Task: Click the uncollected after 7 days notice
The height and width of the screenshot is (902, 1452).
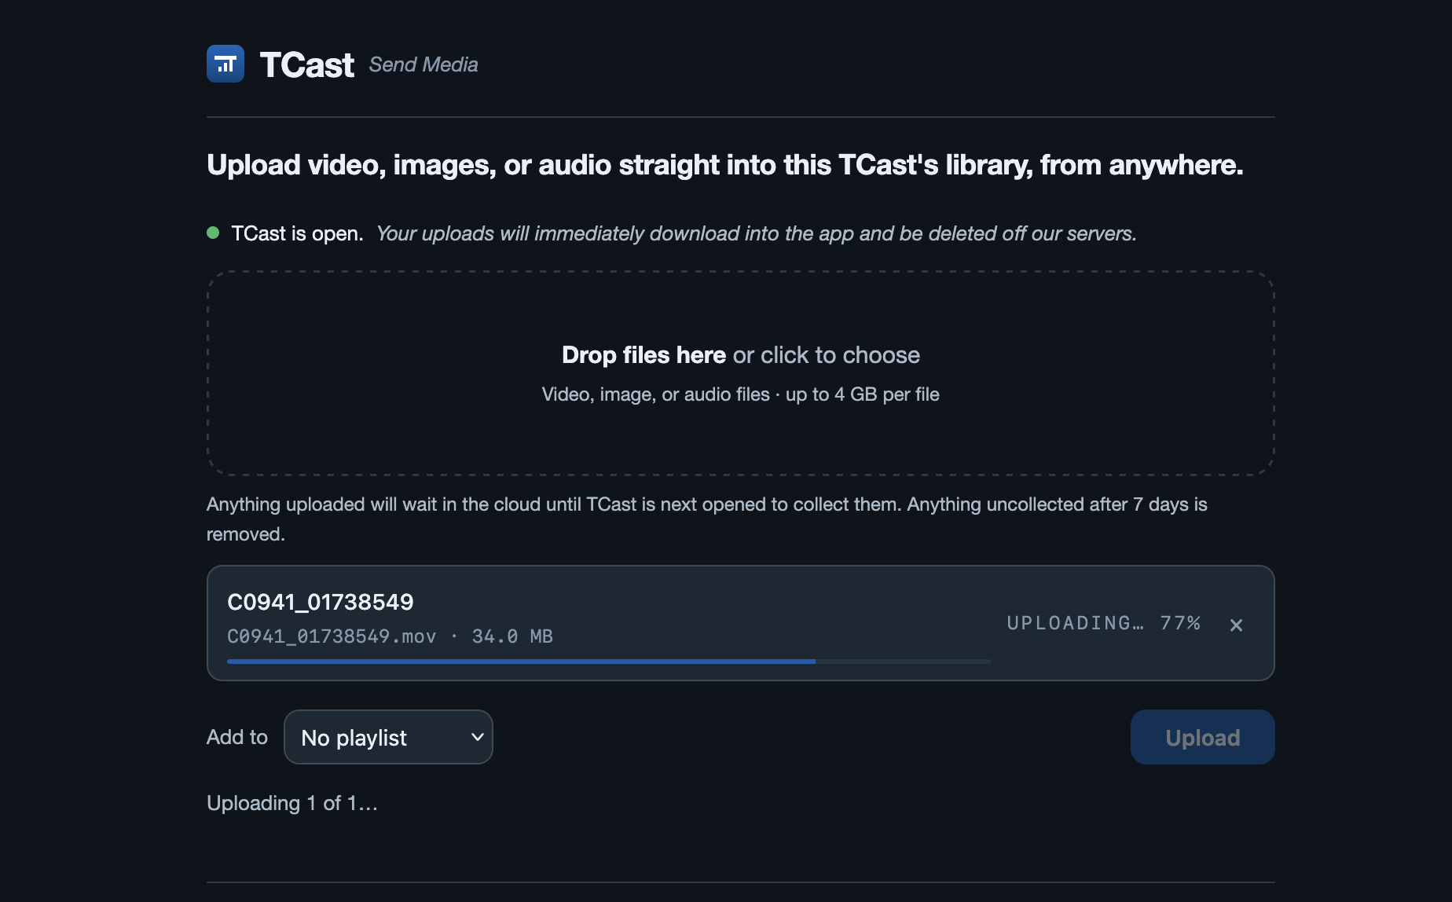Action: [707, 519]
